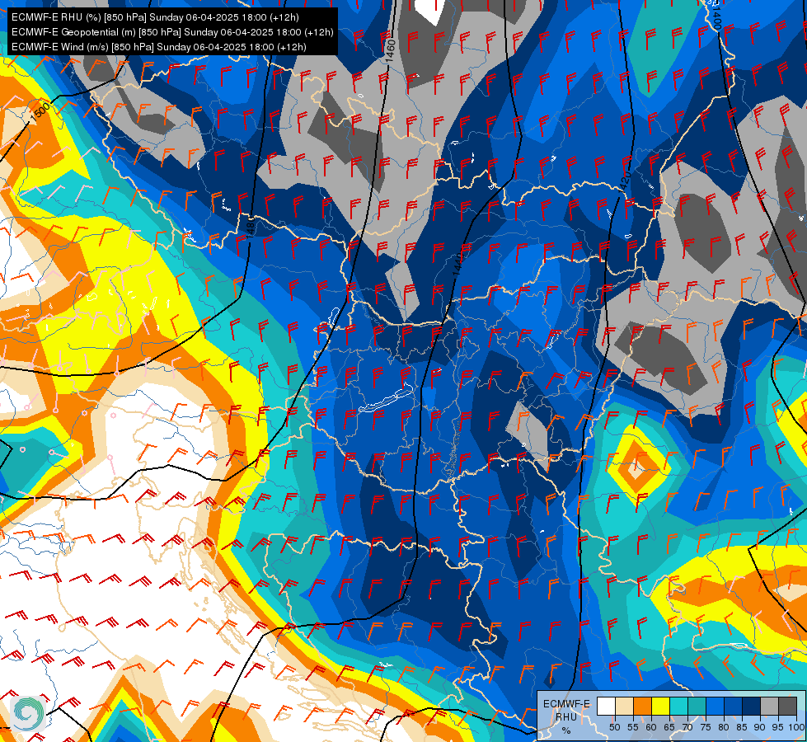This screenshot has height=742, width=807.
Task: Click the legend value 50
Action: pos(614,727)
